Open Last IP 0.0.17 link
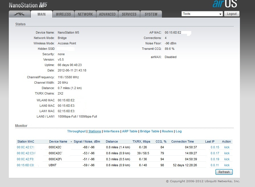This screenshot has width=255, height=187. pos(215,153)
